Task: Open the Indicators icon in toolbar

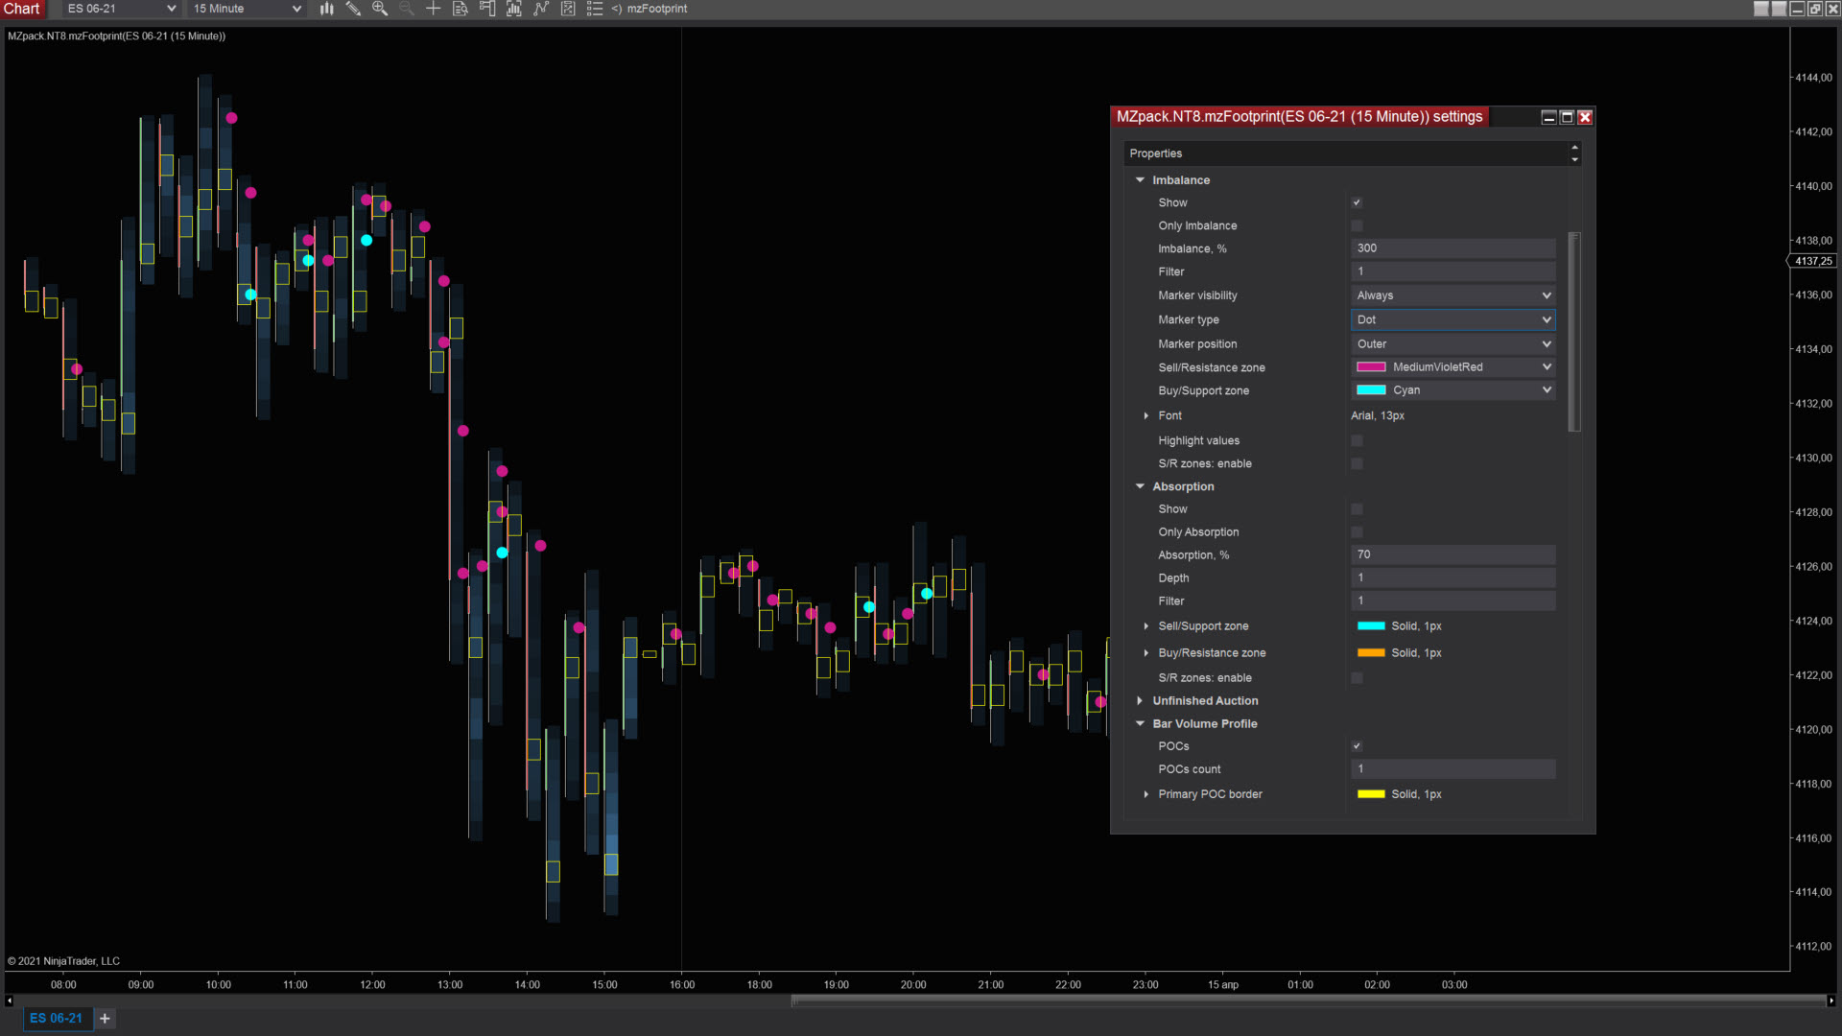Action: [514, 9]
